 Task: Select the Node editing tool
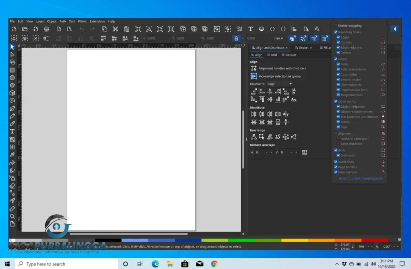(x=12, y=54)
